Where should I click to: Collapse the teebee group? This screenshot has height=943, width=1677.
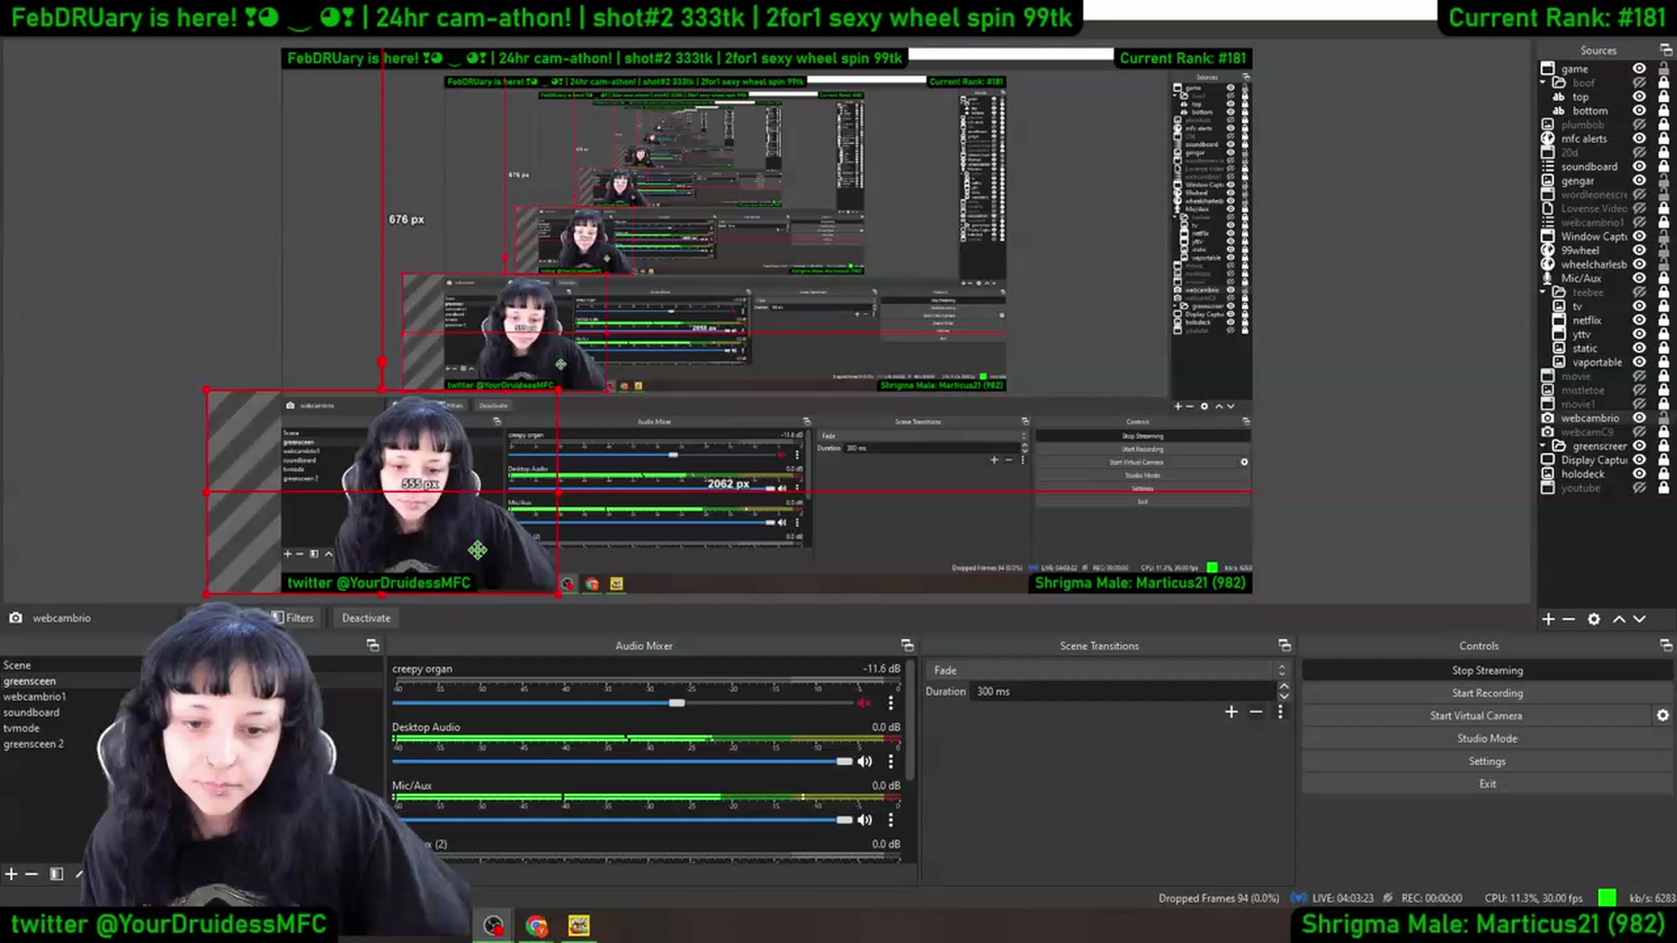click(1543, 293)
